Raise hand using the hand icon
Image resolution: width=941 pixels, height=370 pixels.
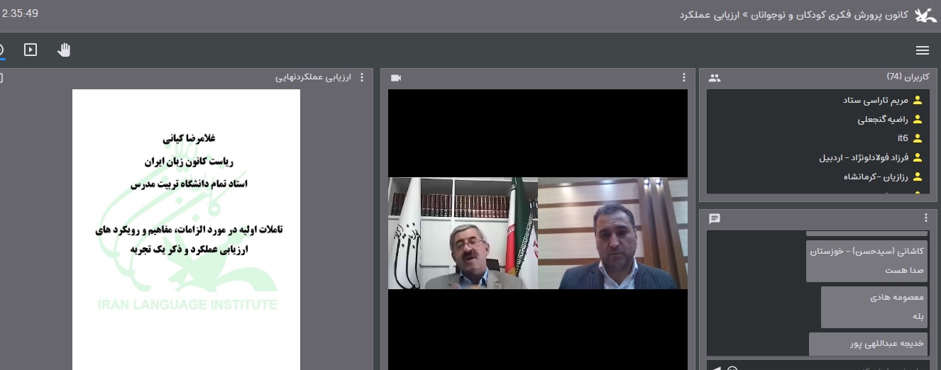(x=64, y=50)
